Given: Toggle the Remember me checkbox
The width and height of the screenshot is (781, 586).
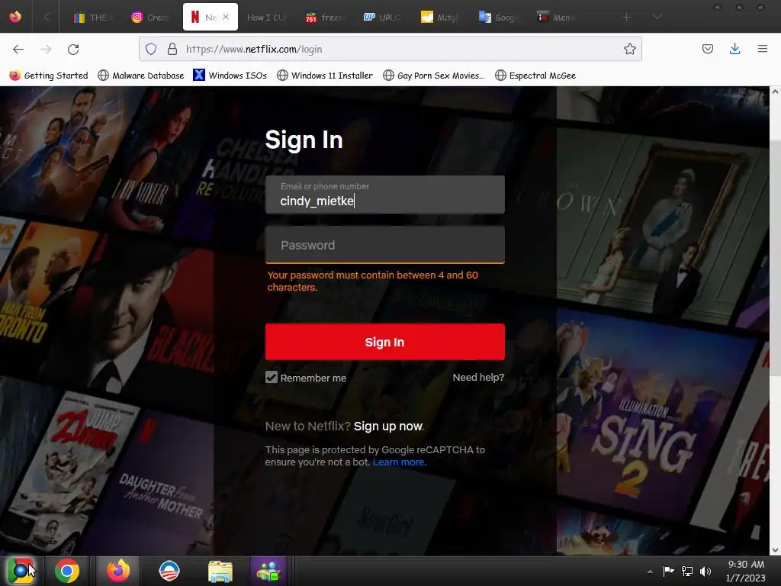Looking at the screenshot, I should [x=272, y=377].
